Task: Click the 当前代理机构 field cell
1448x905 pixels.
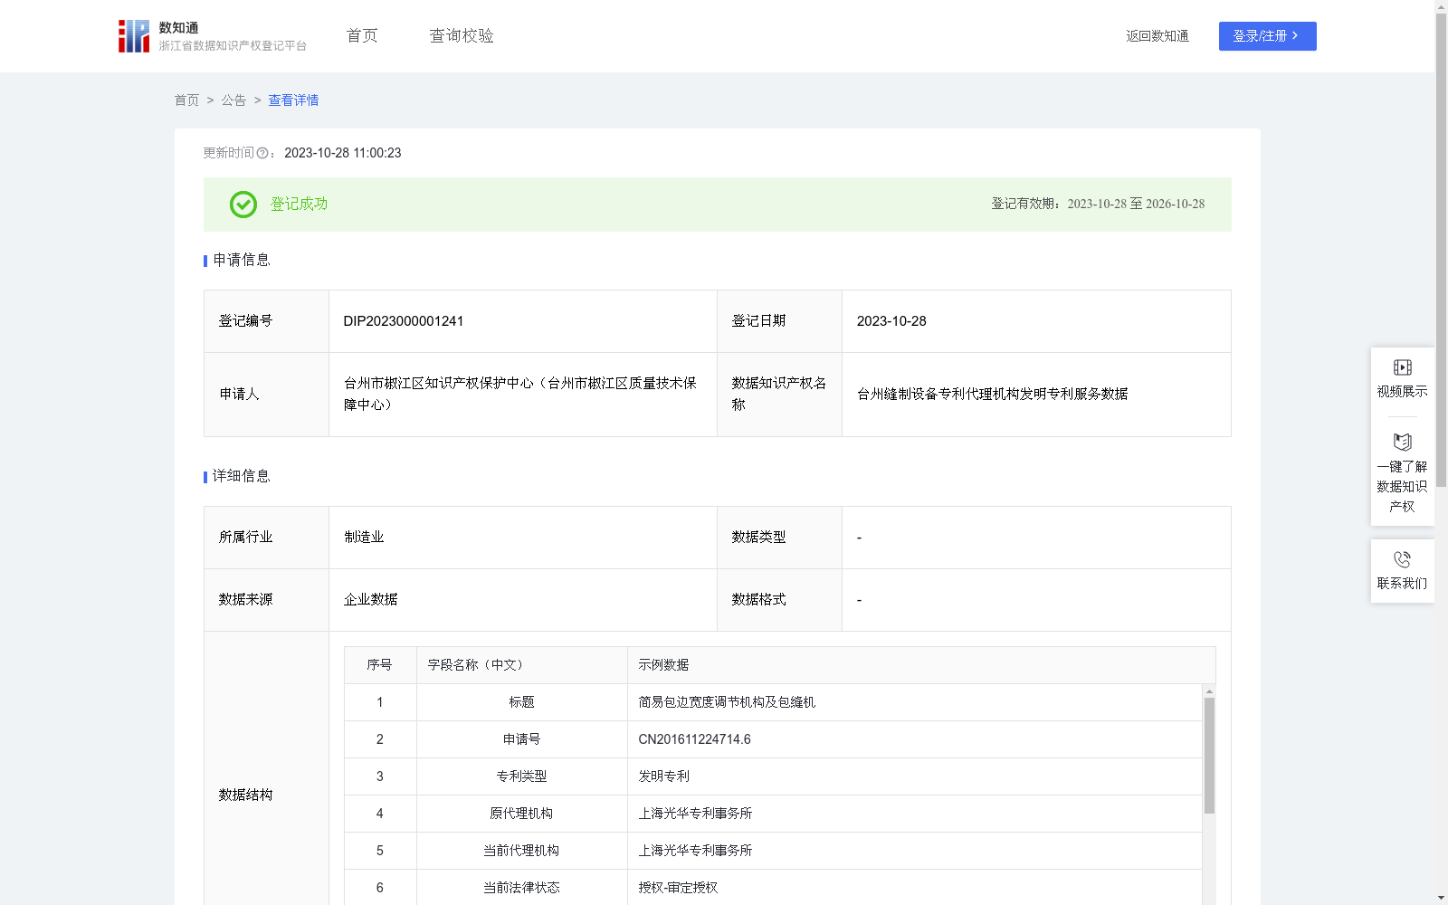Action: pos(522,851)
